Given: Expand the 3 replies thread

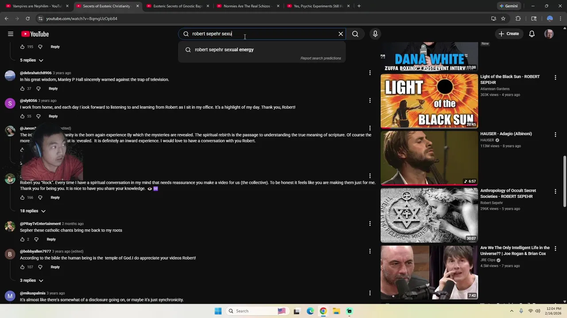Looking at the screenshot, I should point(31,280).
